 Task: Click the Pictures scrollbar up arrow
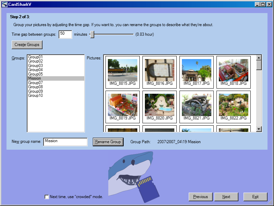pyautogui.click(x=259, y=58)
